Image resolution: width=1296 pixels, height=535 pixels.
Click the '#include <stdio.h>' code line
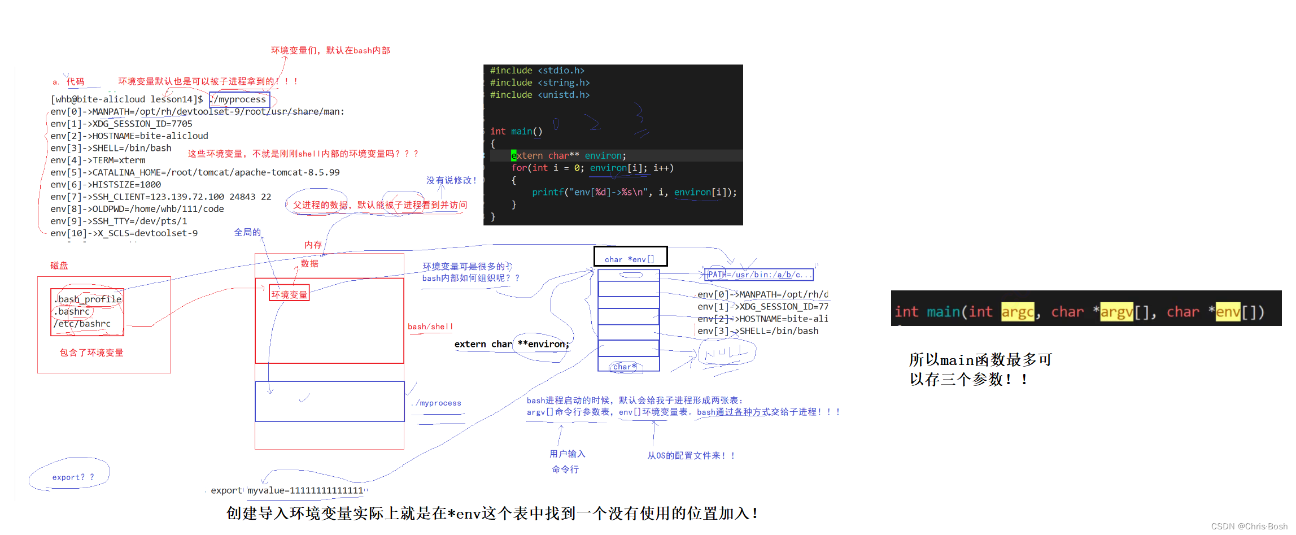pyautogui.click(x=537, y=71)
